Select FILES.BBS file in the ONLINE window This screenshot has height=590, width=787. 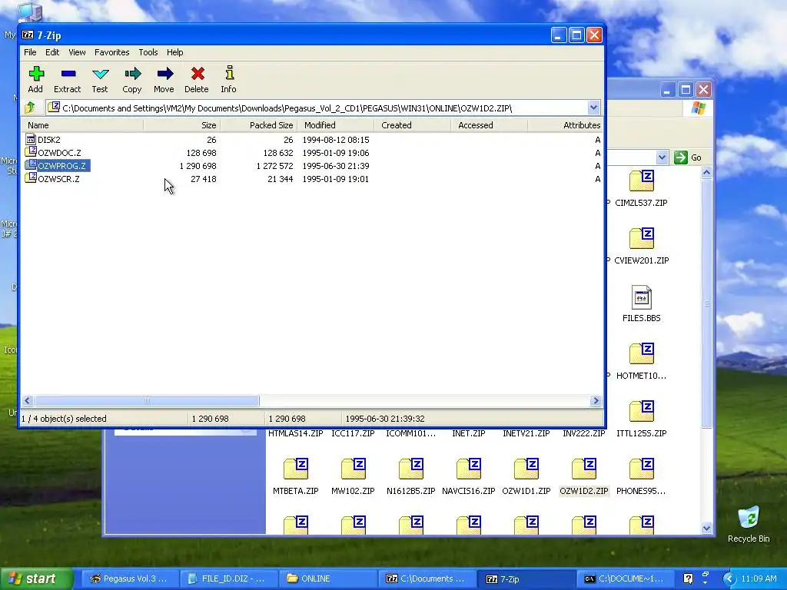pos(641,297)
